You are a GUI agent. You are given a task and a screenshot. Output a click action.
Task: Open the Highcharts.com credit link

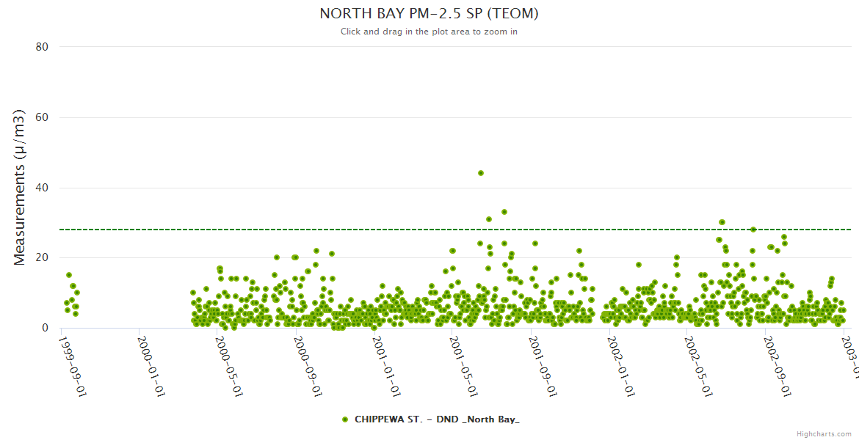824,433
